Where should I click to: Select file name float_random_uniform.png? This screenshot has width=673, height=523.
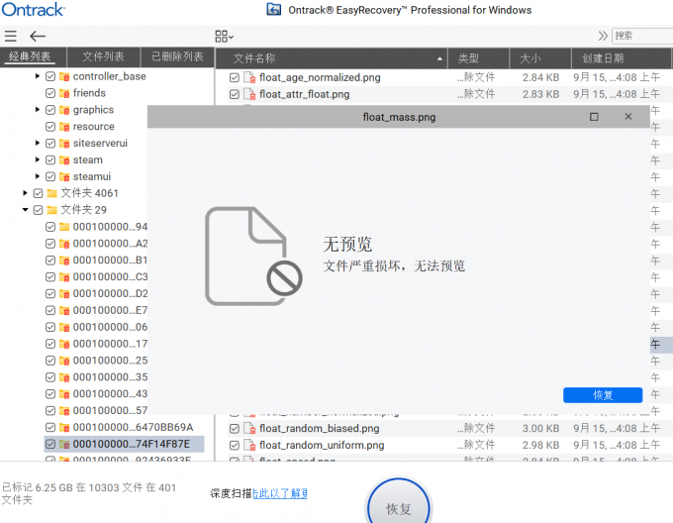pos(322,446)
